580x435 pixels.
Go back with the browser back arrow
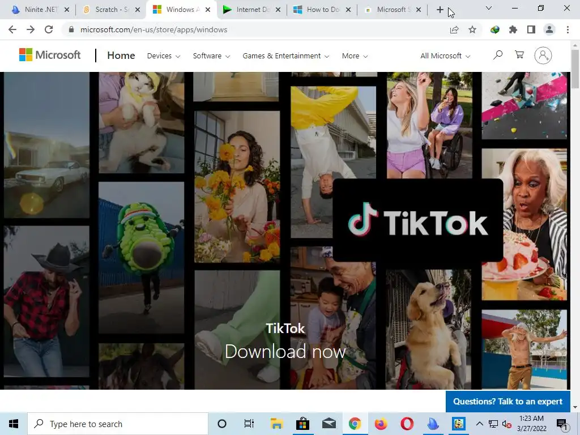point(12,29)
